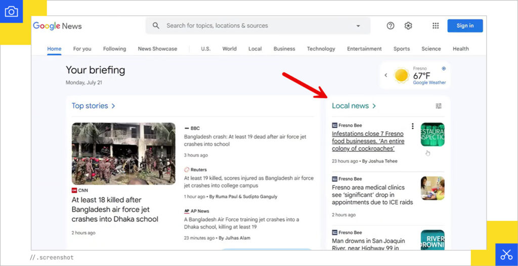Click Fresno Bee logo above medical clinics story
The image size is (518, 266).
tap(335, 179)
